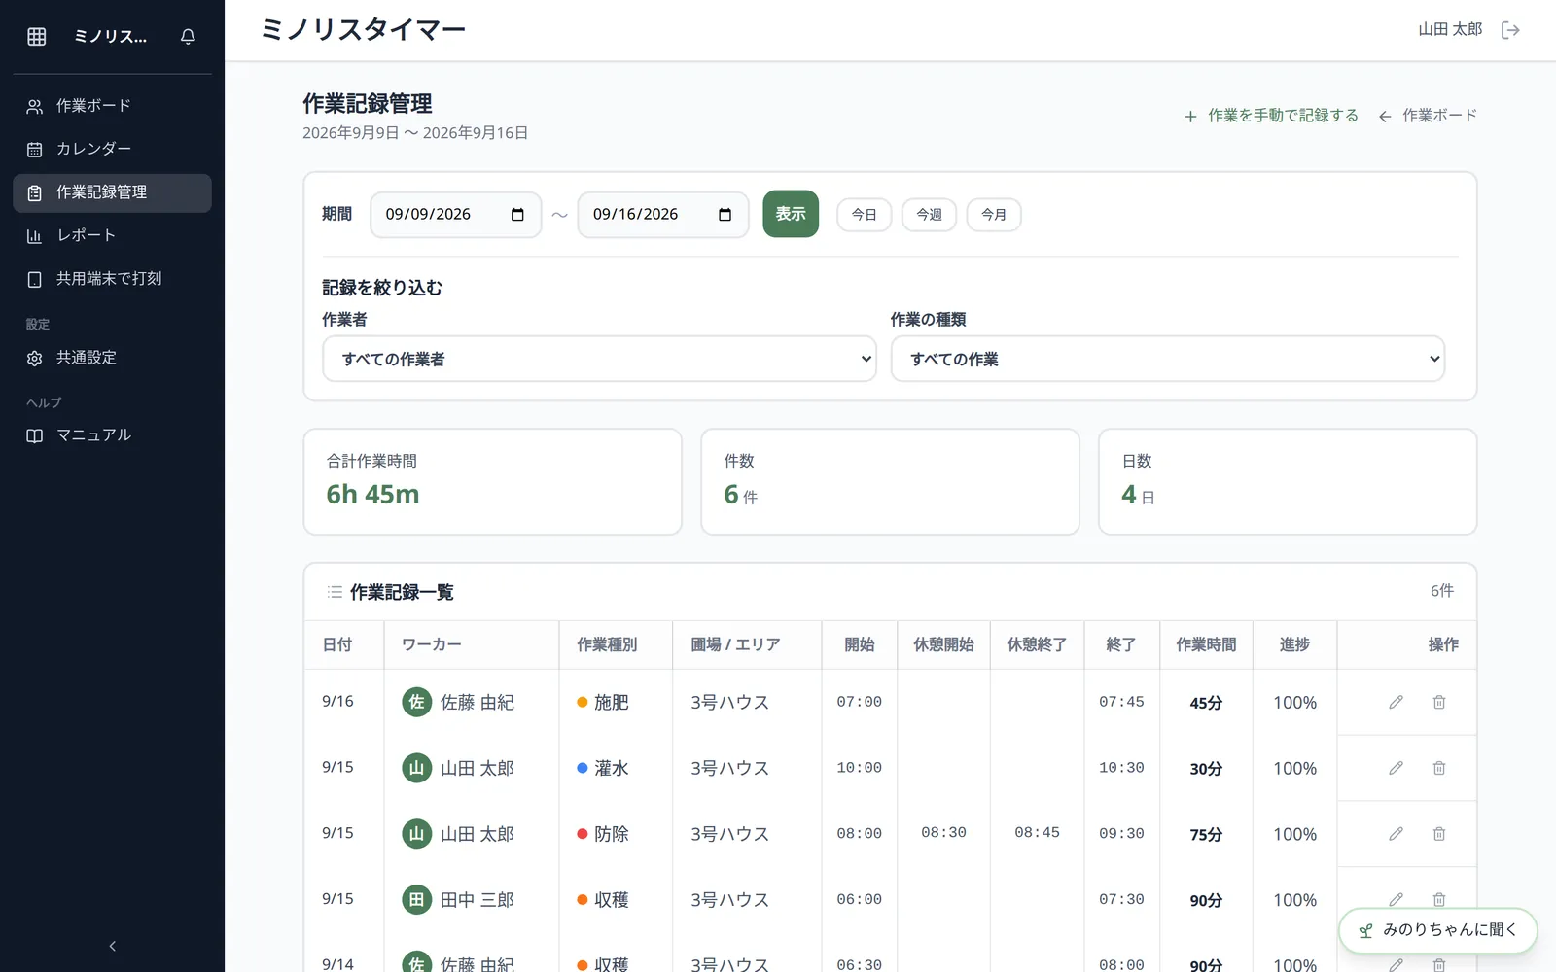The image size is (1556, 972).
Task: Collapse the sidebar with the chevron
Action: point(113,946)
